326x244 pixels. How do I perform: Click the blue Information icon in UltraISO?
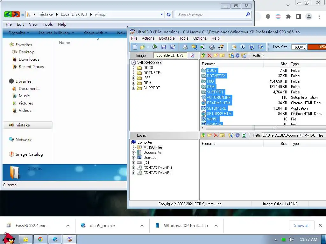pos(243,47)
